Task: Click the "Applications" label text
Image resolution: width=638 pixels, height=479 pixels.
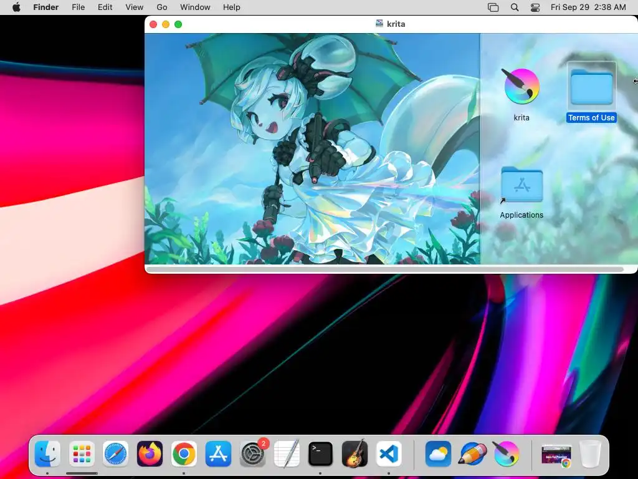Action: [521, 215]
